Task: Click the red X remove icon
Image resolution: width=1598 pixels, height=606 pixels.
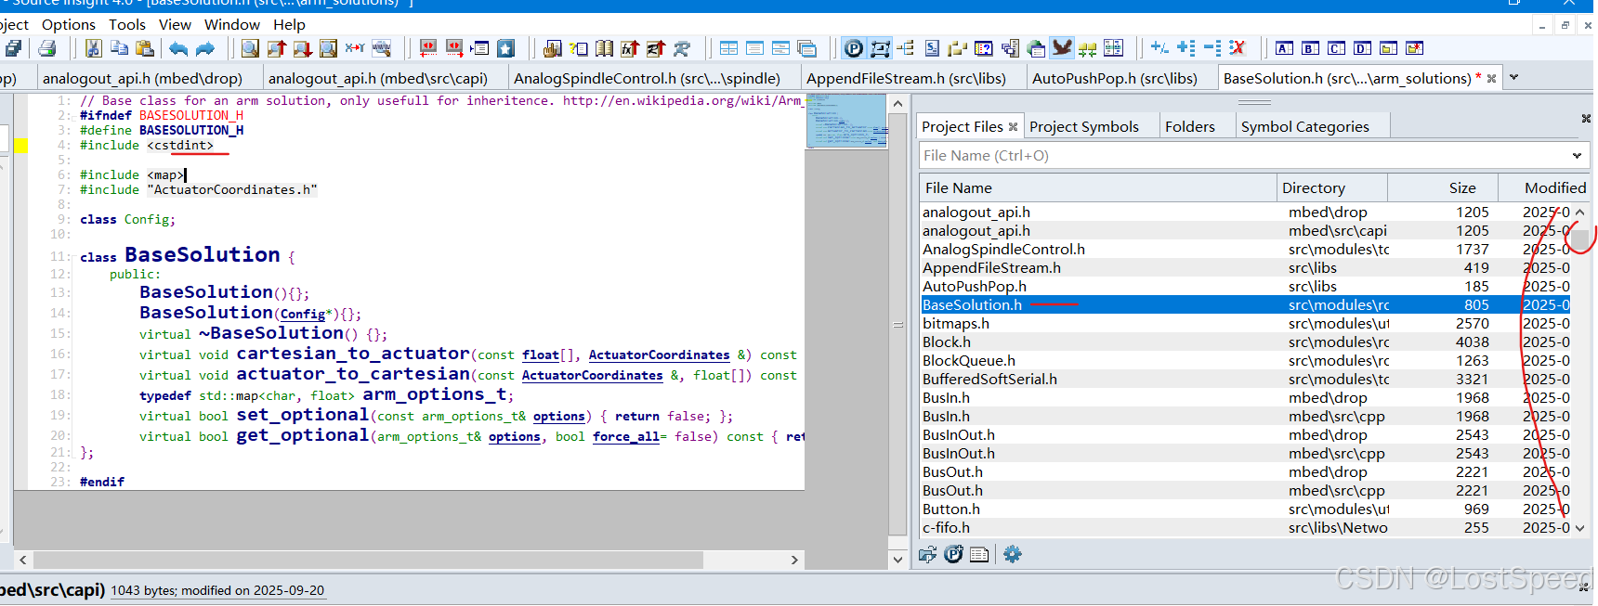Action: point(1237,48)
